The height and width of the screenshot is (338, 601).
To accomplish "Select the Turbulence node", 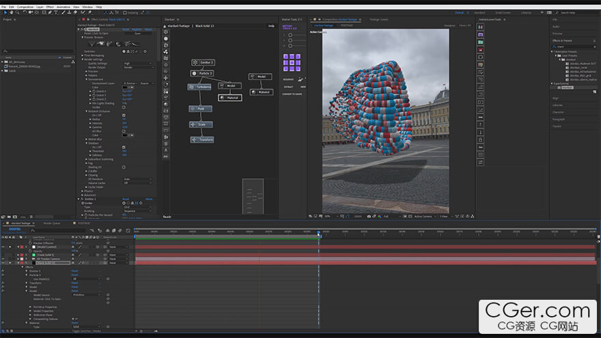I will pos(199,87).
